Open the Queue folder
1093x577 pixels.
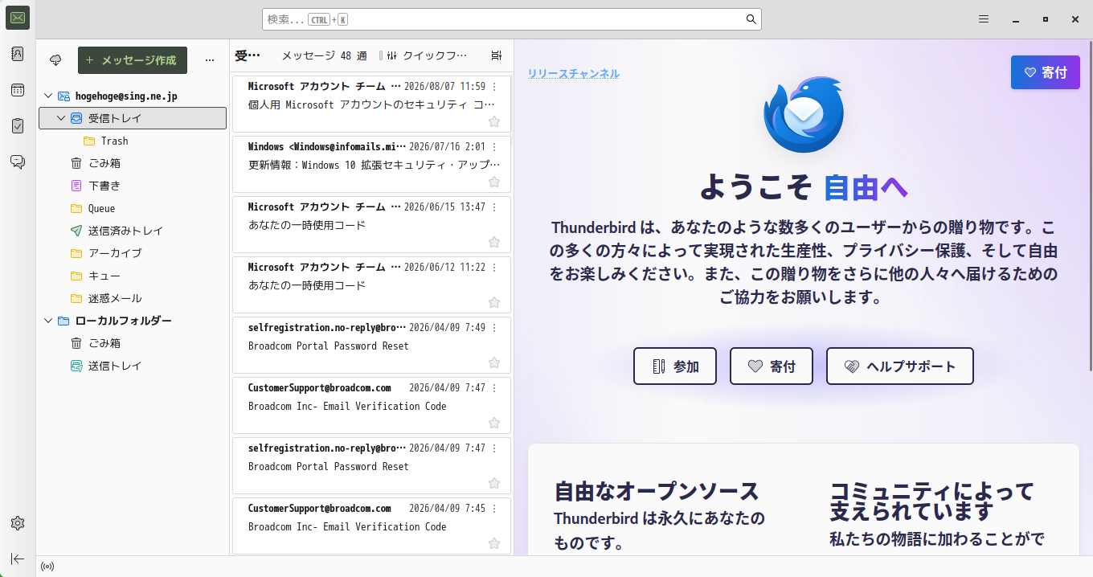pos(133,208)
